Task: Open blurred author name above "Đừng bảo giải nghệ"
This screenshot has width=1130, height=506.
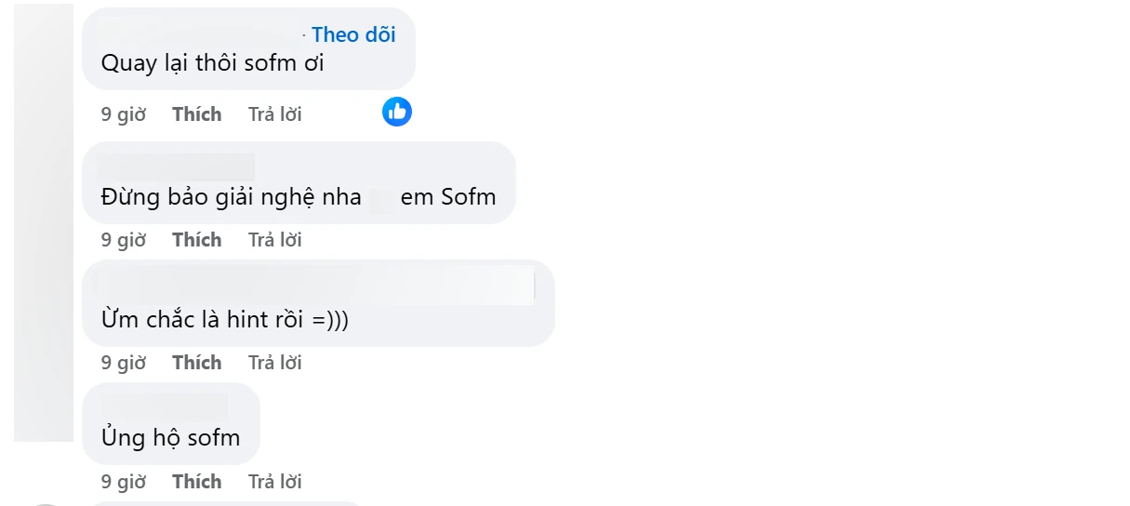Action: pos(176,166)
